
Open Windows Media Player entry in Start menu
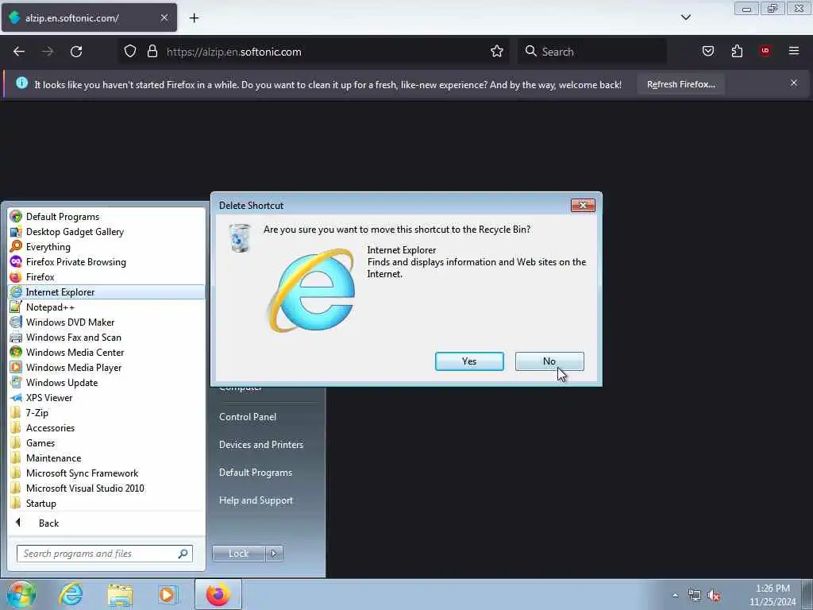106,367
